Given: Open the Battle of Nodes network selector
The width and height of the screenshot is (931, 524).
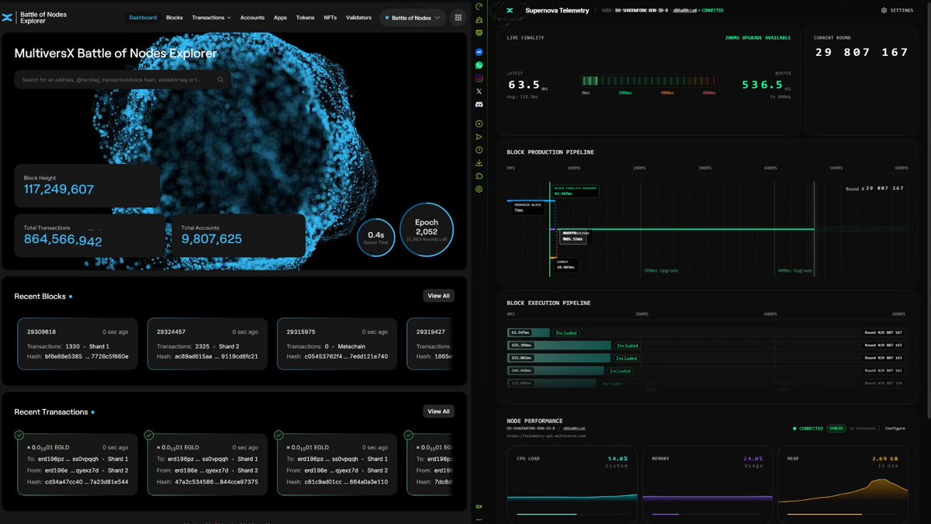Looking at the screenshot, I should pyautogui.click(x=413, y=17).
